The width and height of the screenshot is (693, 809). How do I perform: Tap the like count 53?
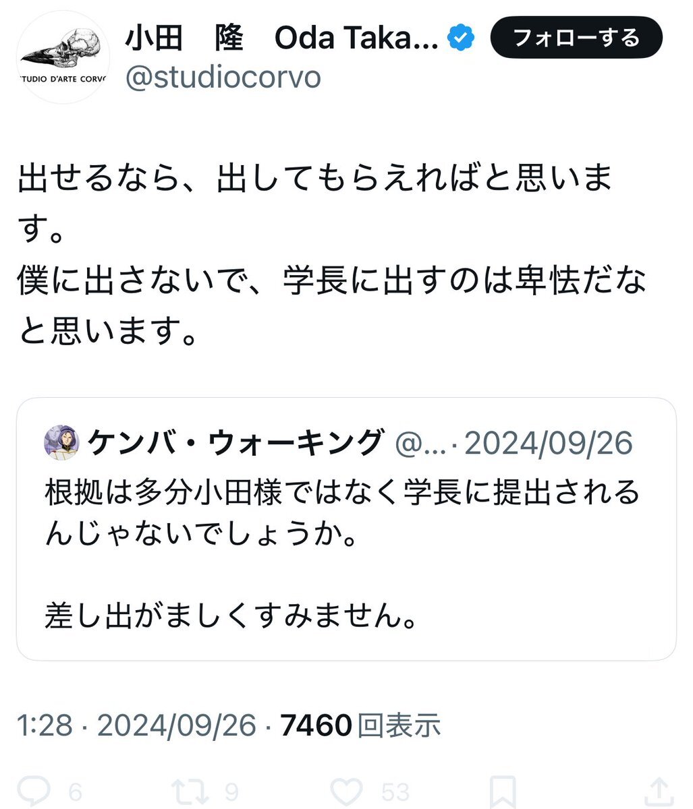(x=396, y=792)
